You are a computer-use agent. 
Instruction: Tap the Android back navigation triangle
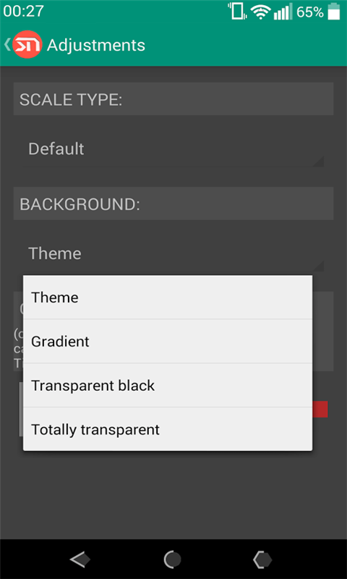[x=80, y=559]
